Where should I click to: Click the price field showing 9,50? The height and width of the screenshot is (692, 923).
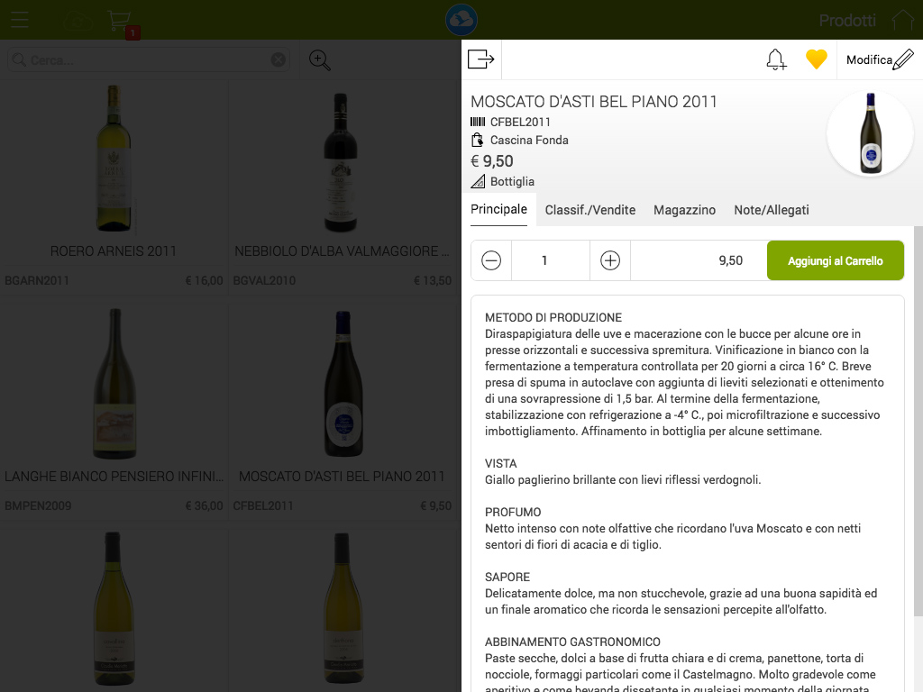click(x=699, y=260)
